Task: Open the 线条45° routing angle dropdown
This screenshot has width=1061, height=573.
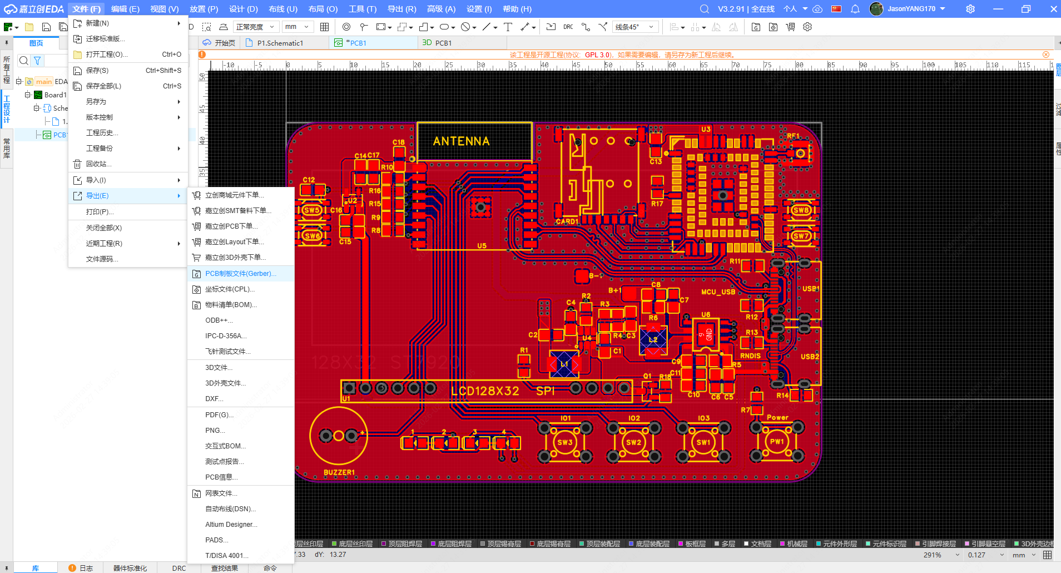Action: [x=636, y=27]
